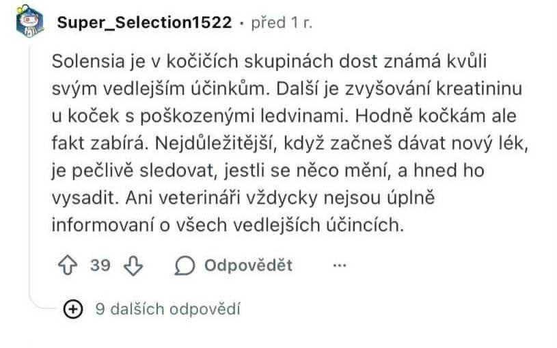Click the curved thread connector line
Viewport: 557px width, 348px height.
[41, 304]
